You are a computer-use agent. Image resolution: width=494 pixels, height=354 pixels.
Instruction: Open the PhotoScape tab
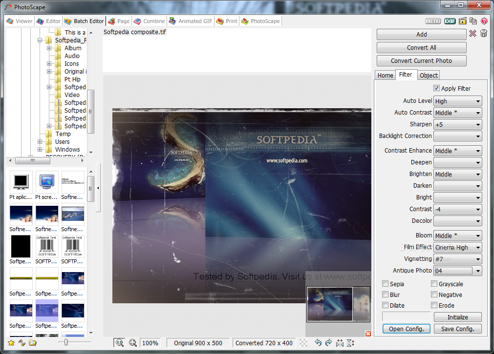pyautogui.click(x=260, y=21)
